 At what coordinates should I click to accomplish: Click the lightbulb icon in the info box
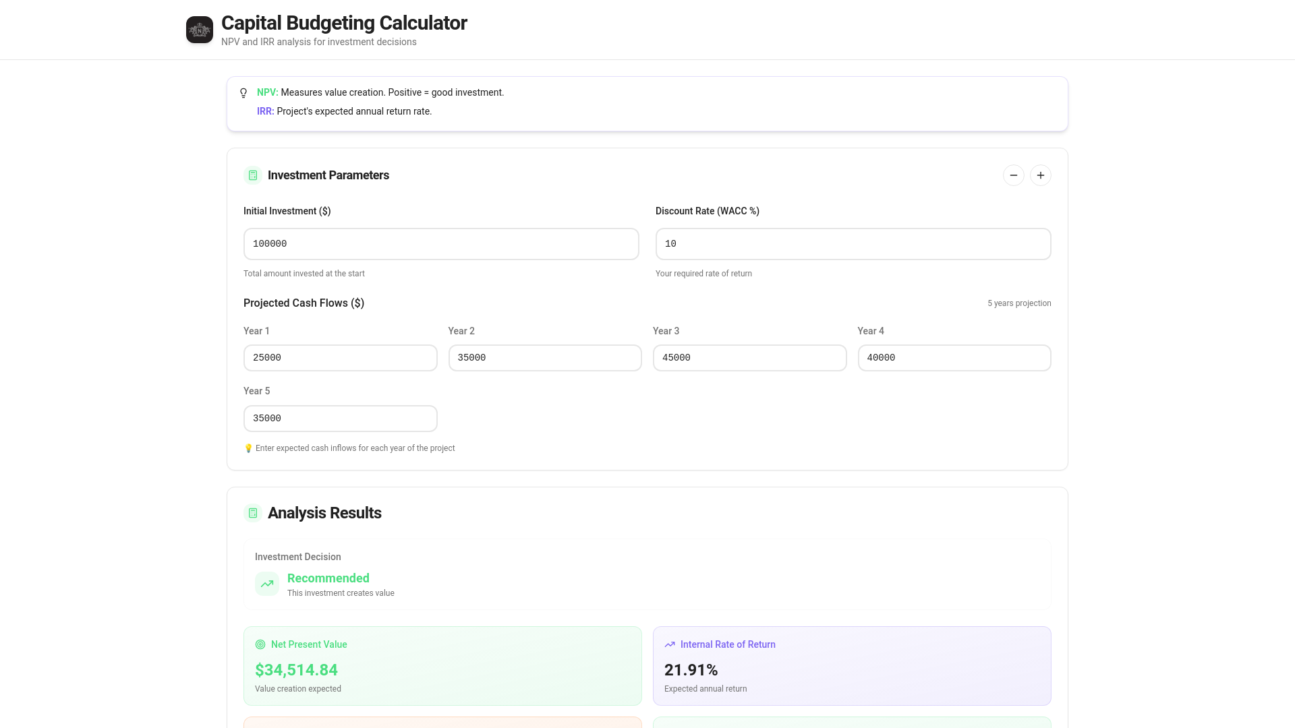(243, 93)
